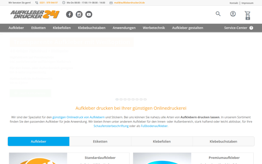The image size is (262, 164).
Task: Open the user account icon
Action: pos(233,14)
